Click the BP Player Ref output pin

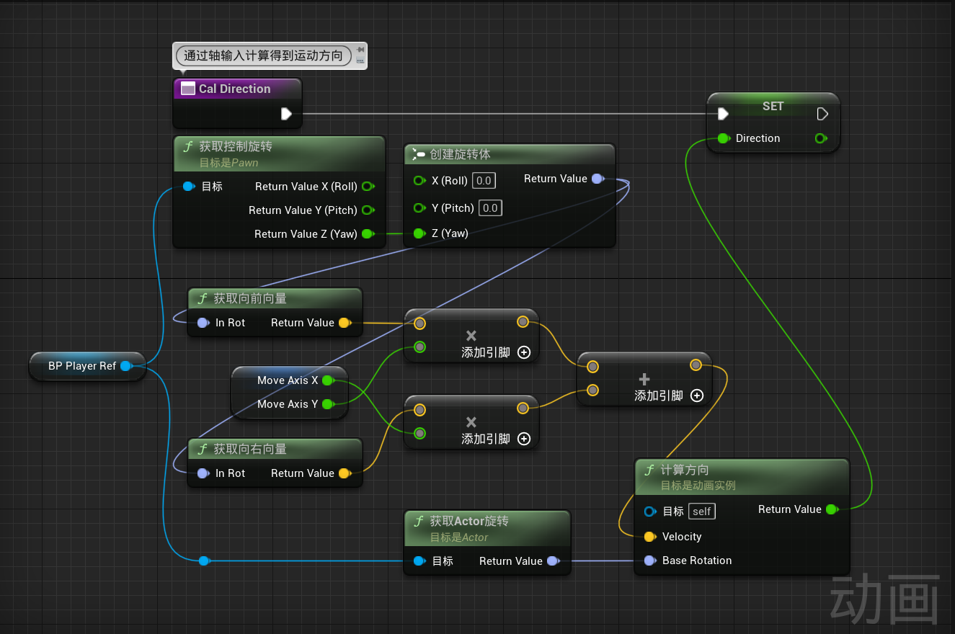pyautogui.click(x=125, y=366)
